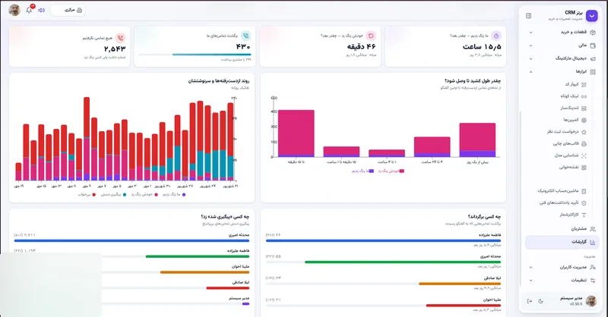Toggle the خودش زنگ زد trend legend dot
Screen dimensions: 608x317
(157, 195)
